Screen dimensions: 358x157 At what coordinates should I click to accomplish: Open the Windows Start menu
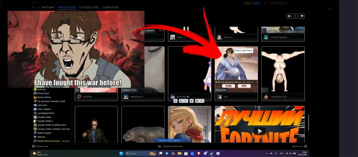click(121, 153)
